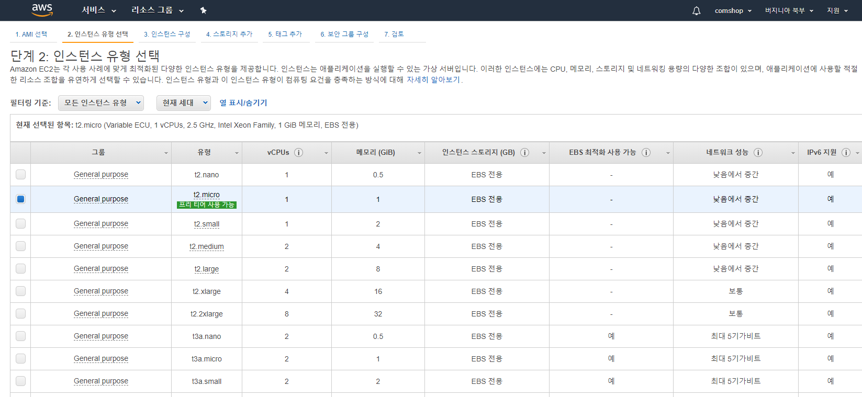Click General purpose link in t3a.small row
The height and width of the screenshot is (397, 862).
tap(101, 381)
